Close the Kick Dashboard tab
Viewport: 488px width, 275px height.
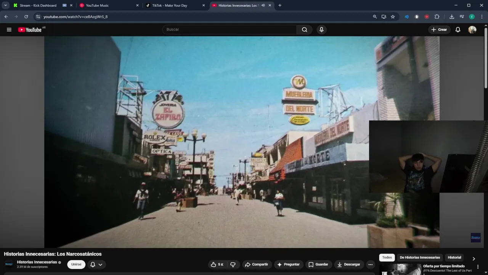pos(71,5)
